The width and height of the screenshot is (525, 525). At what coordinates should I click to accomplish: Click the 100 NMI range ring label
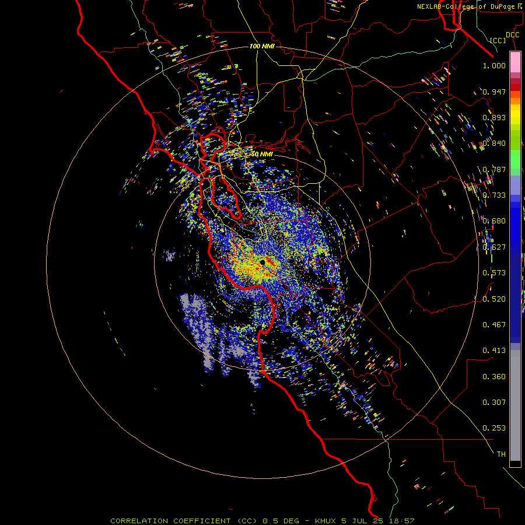point(262,46)
